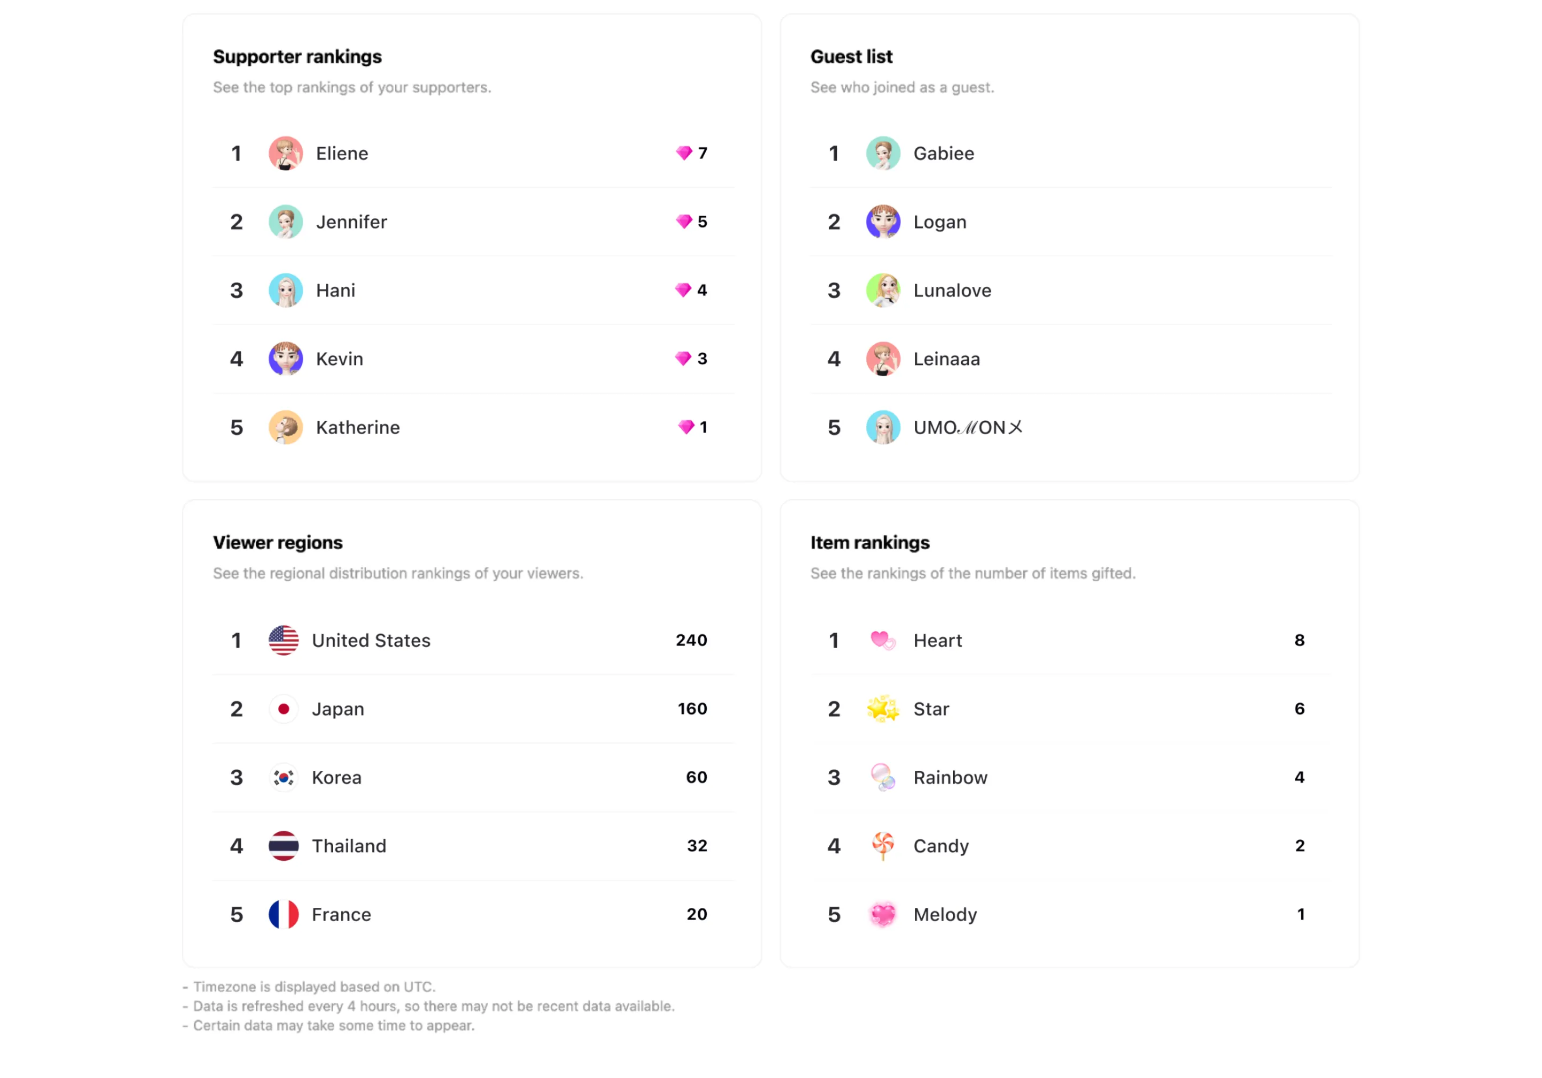Click the gem icon next to Eliene's score

pos(684,153)
